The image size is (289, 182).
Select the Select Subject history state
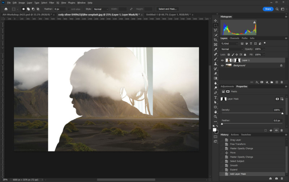237,161
